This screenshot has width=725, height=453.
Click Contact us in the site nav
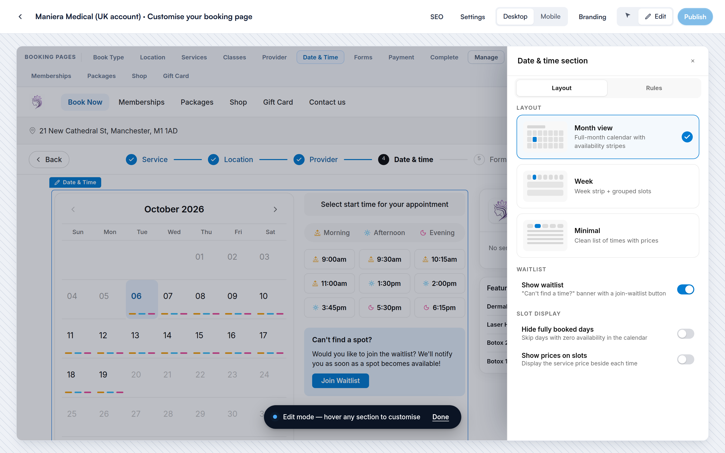327,102
